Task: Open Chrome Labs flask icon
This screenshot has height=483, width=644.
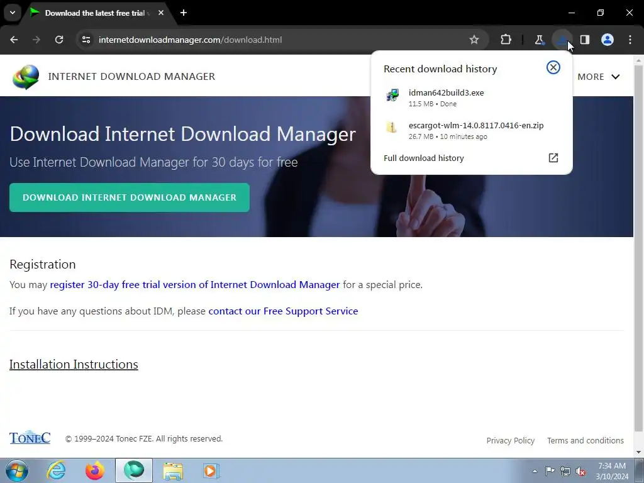Action: coord(539,40)
